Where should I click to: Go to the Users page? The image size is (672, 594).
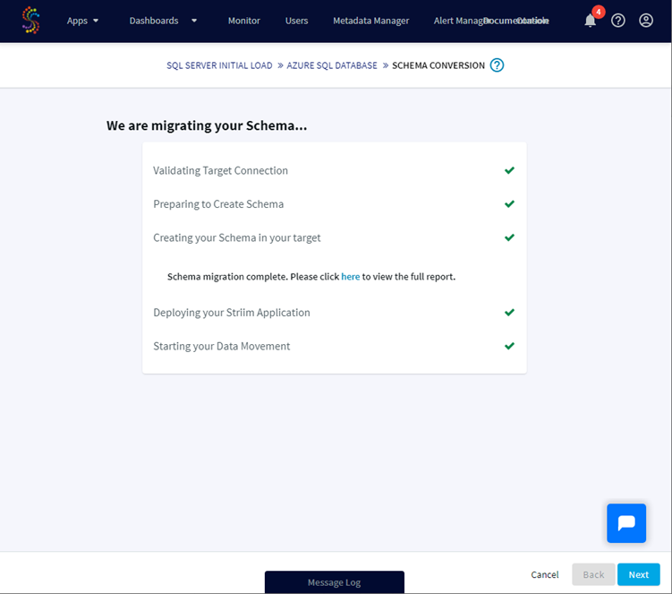(296, 21)
